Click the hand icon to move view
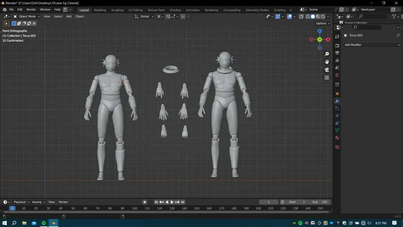 (327, 62)
